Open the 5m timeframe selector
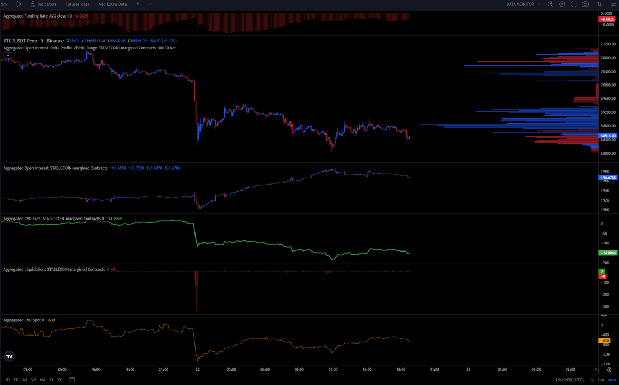 (4, 4)
